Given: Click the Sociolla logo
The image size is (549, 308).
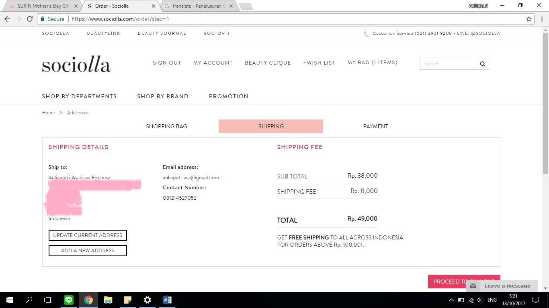Looking at the screenshot, I should tap(76, 65).
